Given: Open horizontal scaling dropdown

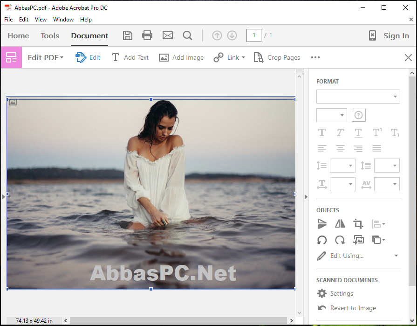Looking at the screenshot, I should (342, 184).
